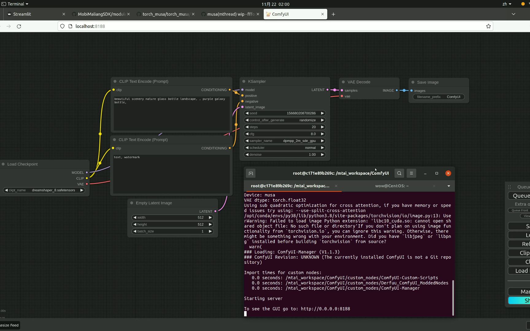This screenshot has width=530, height=331.
Task: Click the positive prompt text area
Action: 171,113
